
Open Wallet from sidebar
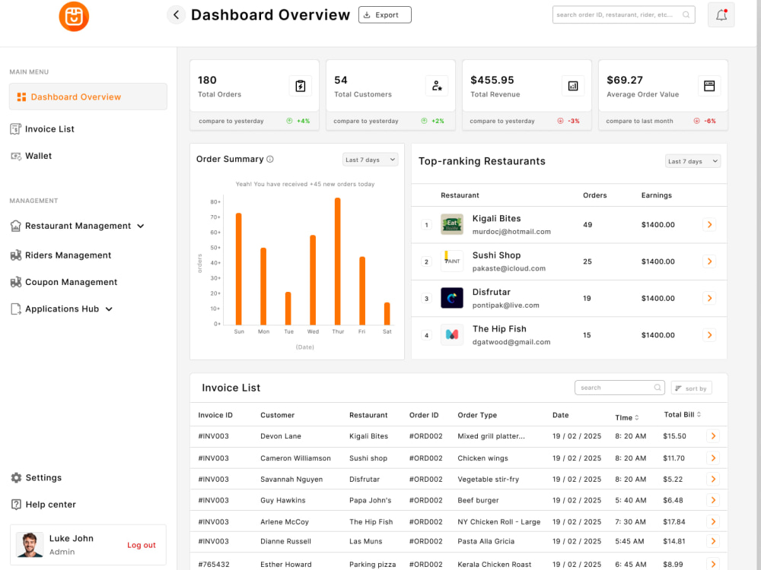[x=31, y=156]
